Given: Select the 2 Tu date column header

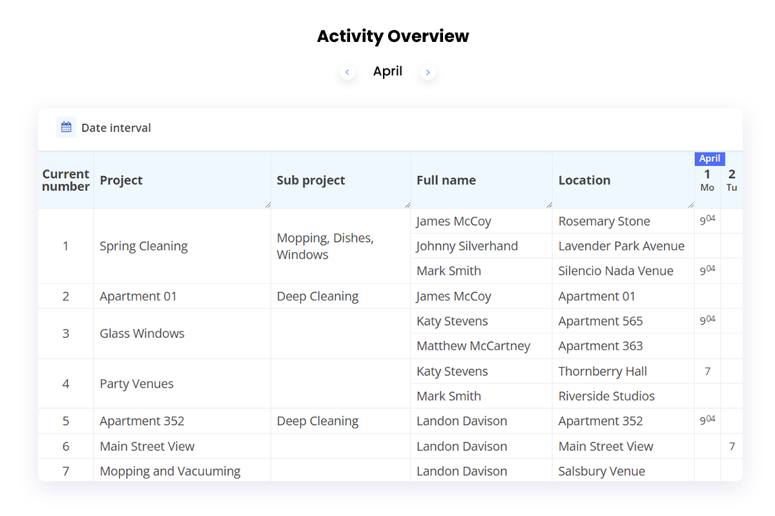Looking at the screenshot, I should 732,181.
